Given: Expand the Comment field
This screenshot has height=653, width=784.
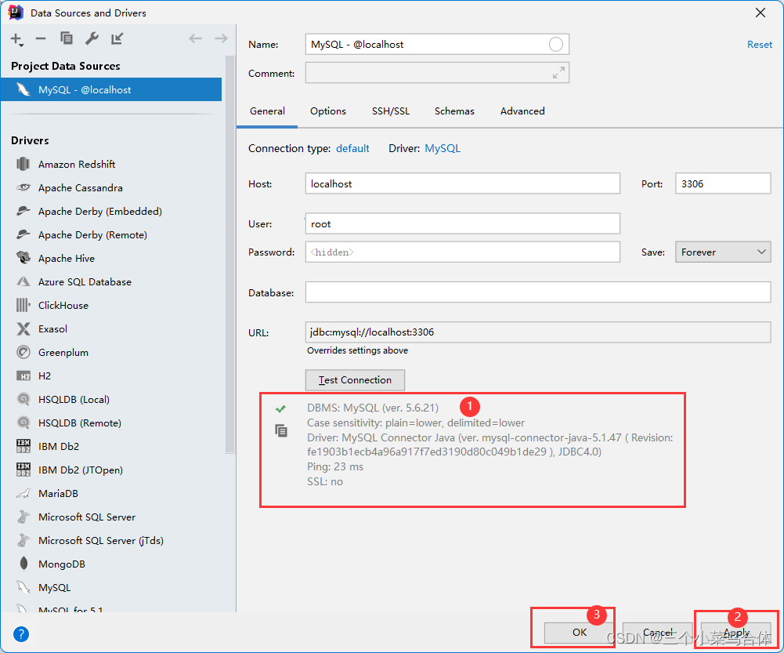Looking at the screenshot, I should tap(558, 73).
